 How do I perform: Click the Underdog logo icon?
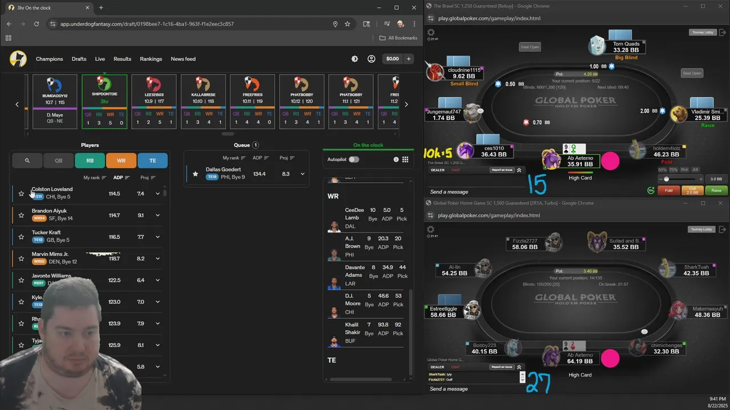click(x=18, y=59)
